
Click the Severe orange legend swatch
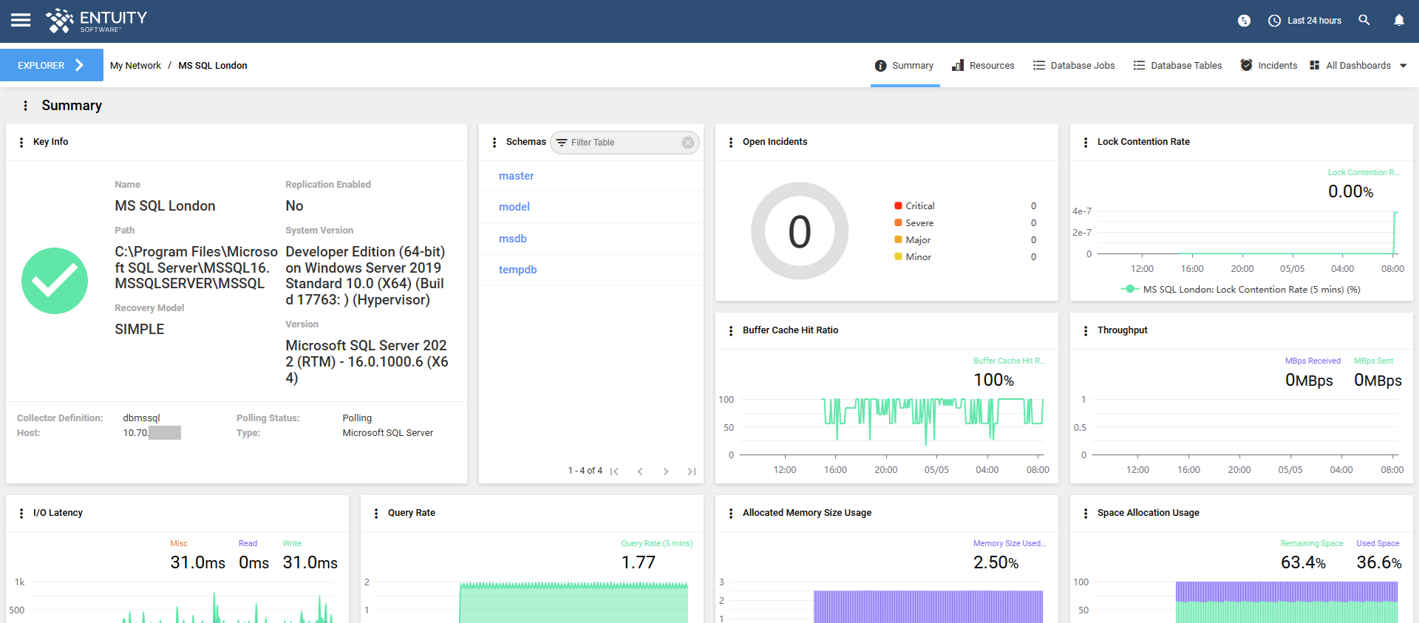point(898,222)
